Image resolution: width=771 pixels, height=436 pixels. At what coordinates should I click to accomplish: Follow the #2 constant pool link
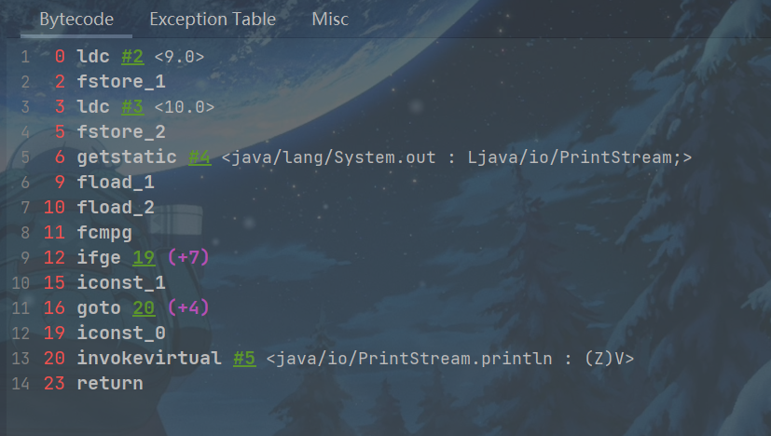click(132, 57)
